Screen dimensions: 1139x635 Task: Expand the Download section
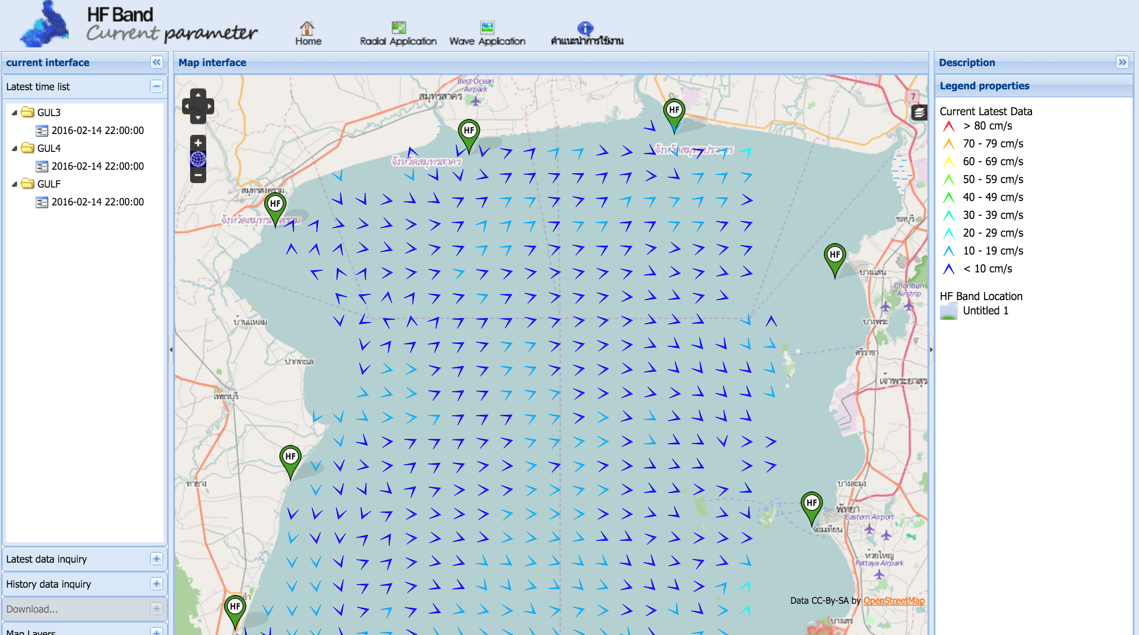pos(156,609)
